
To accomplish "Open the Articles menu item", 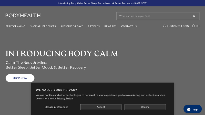I will click(x=94, y=26).
